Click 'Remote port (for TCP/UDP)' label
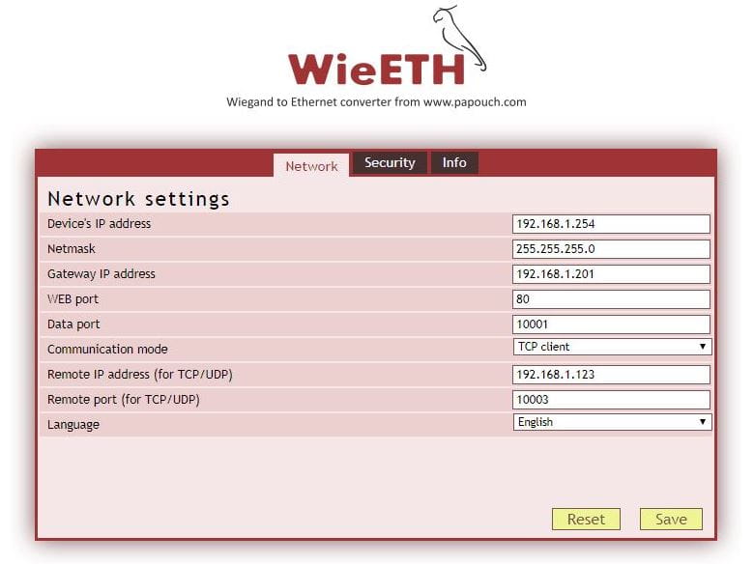The height and width of the screenshot is (564, 754). (x=124, y=400)
